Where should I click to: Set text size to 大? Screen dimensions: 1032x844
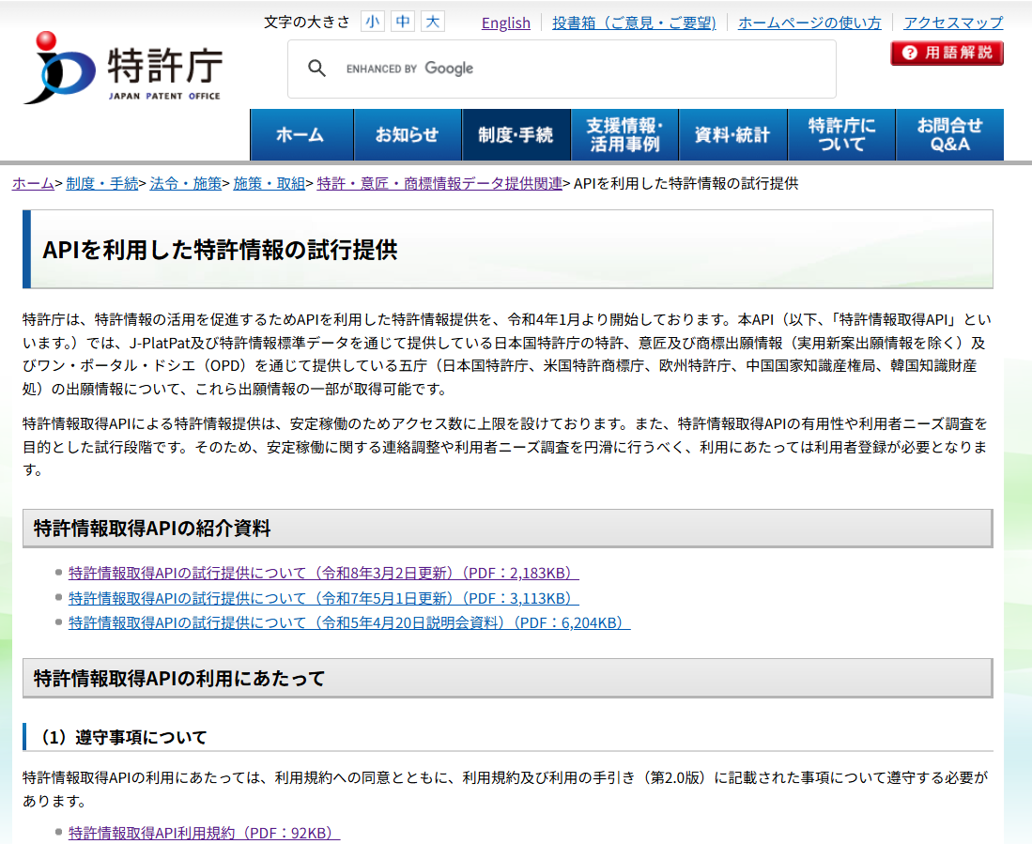pyautogui.click(x=432, y=22)
